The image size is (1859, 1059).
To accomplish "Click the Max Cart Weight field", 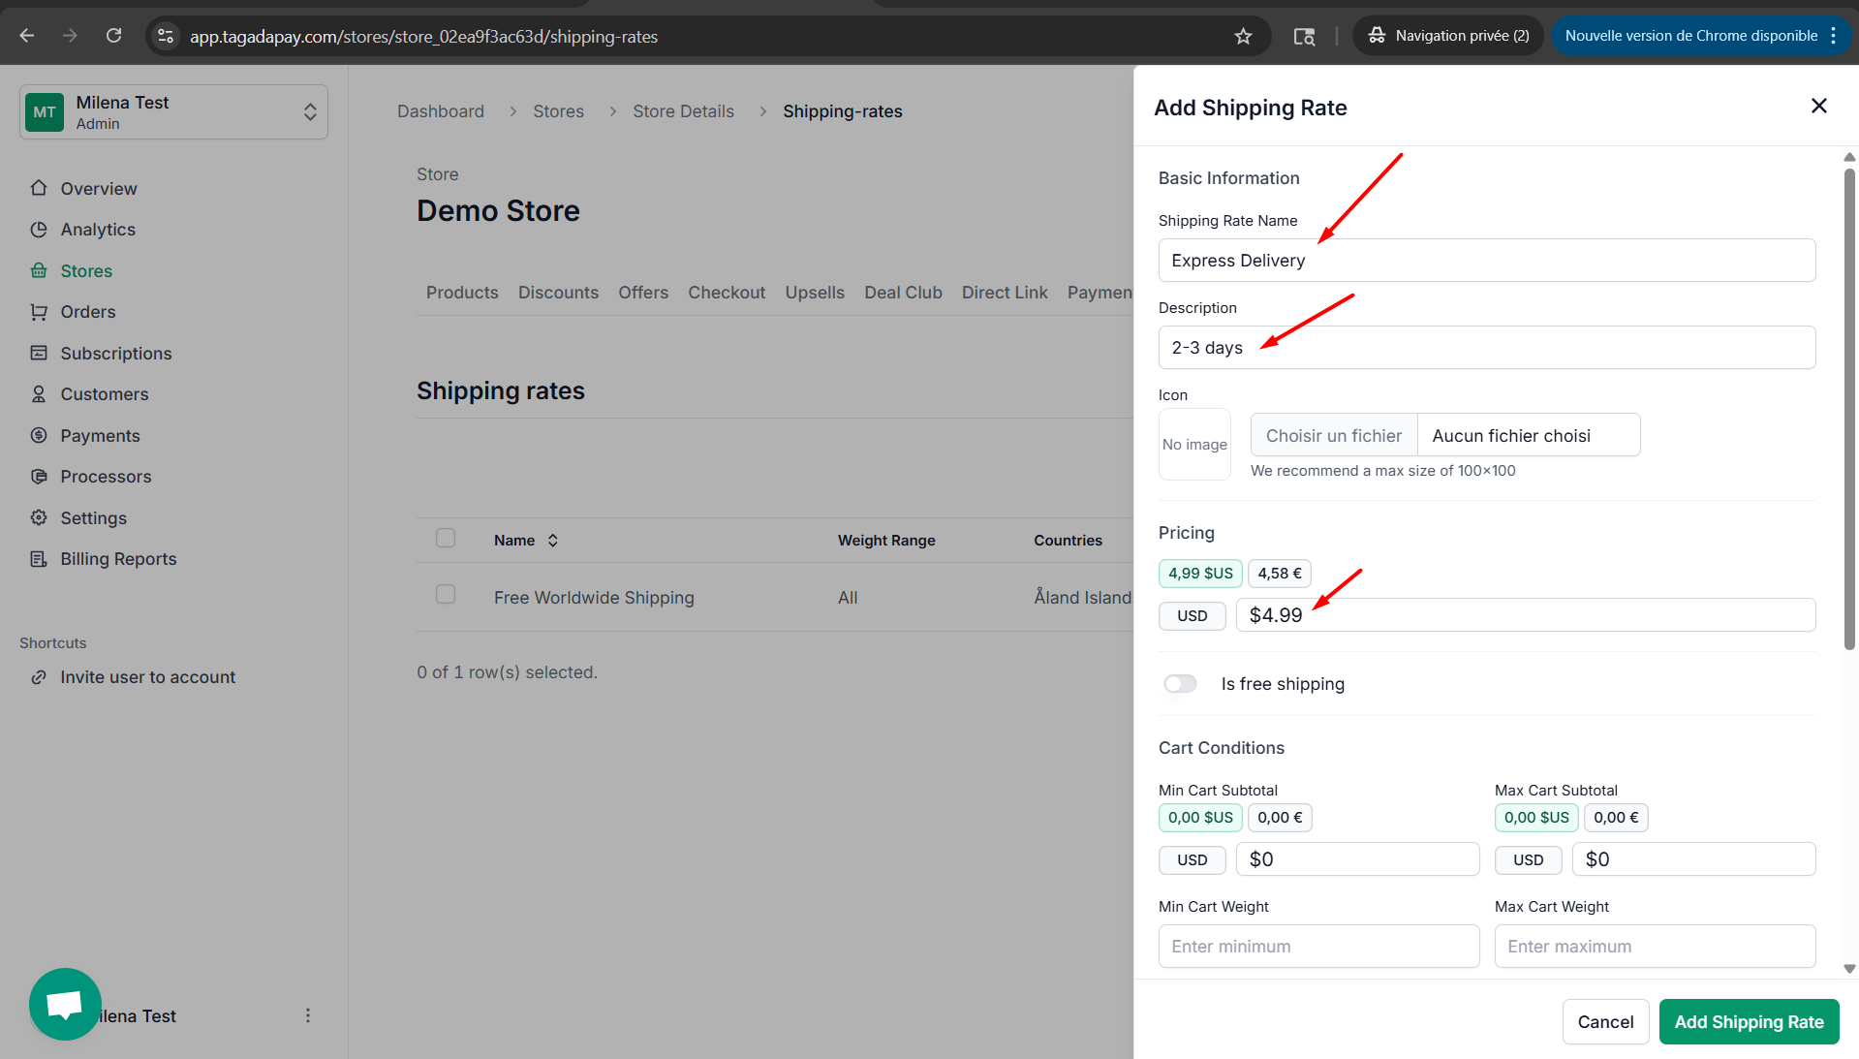I will click(1655, 946).
